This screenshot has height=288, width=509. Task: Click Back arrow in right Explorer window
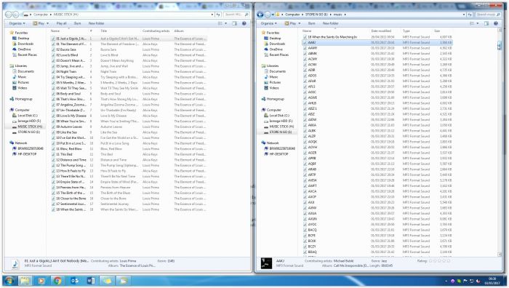click(260, 15)
